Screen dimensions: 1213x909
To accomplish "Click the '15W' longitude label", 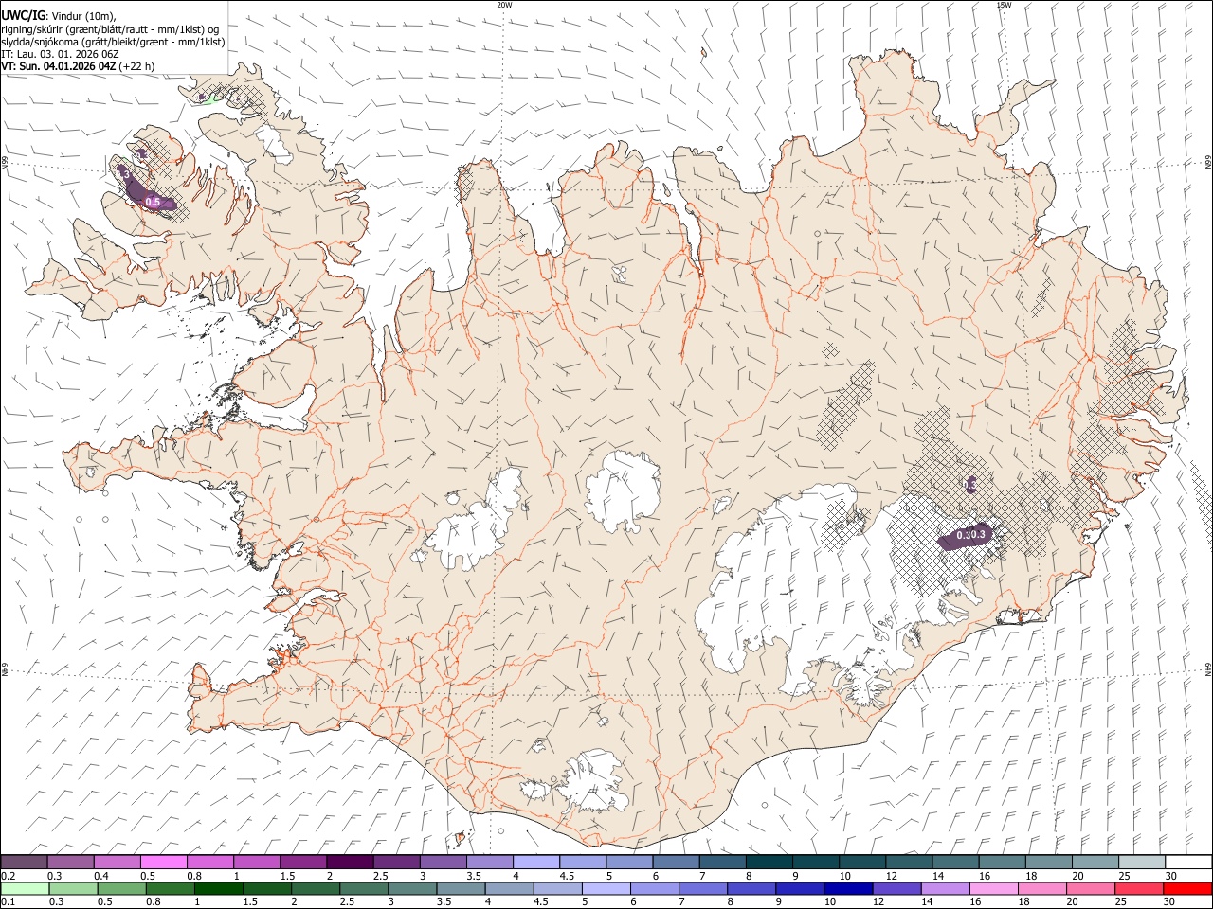I will tap(1004, 5).
